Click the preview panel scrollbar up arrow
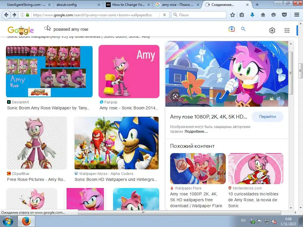This screenshot has width=303, height=227. (x=291, y=44)
